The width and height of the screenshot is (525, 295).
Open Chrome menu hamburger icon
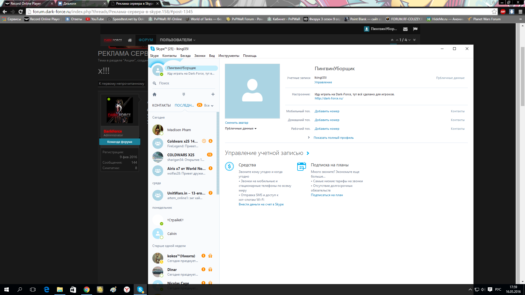tap(520, 12)
